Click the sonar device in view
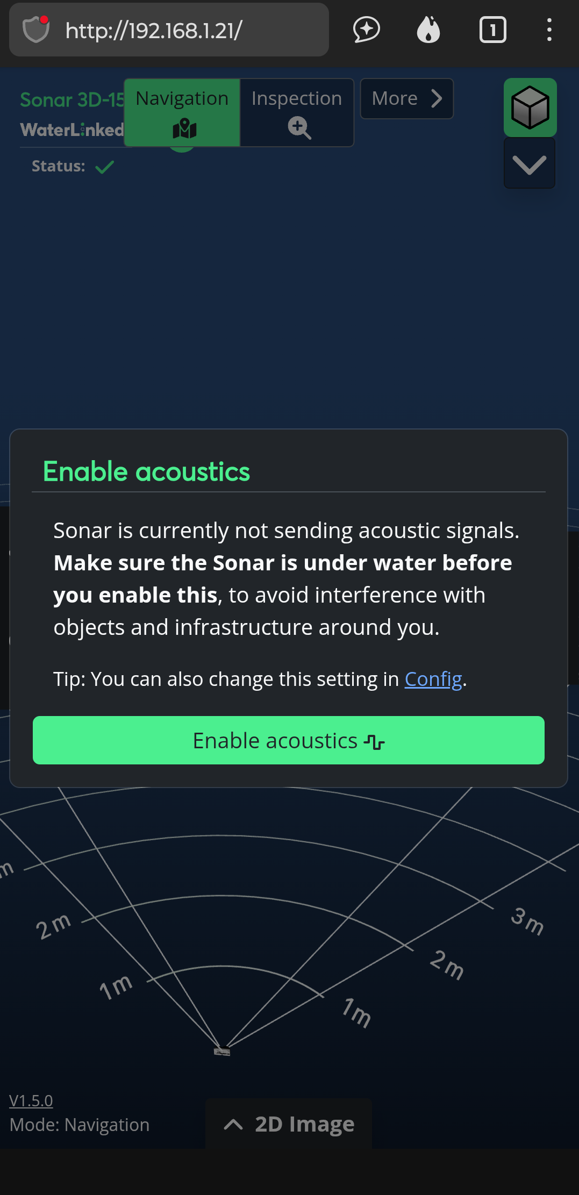This screenshot has width=579, height=1195. 222,1051
